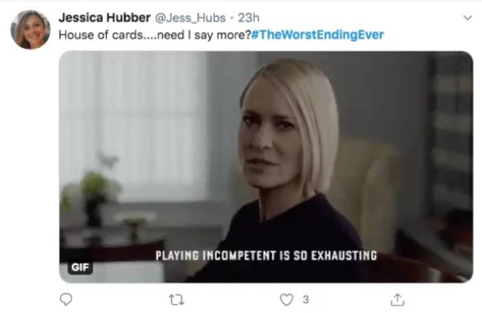Reply to Jessica Hubber's tweet
482x313 pixels.
(66, 299)
